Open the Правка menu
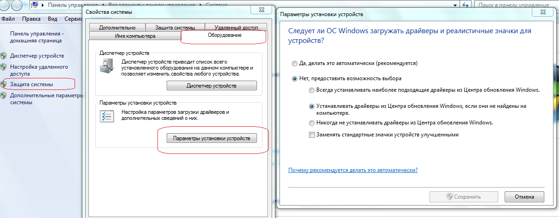 coord(31,19)
